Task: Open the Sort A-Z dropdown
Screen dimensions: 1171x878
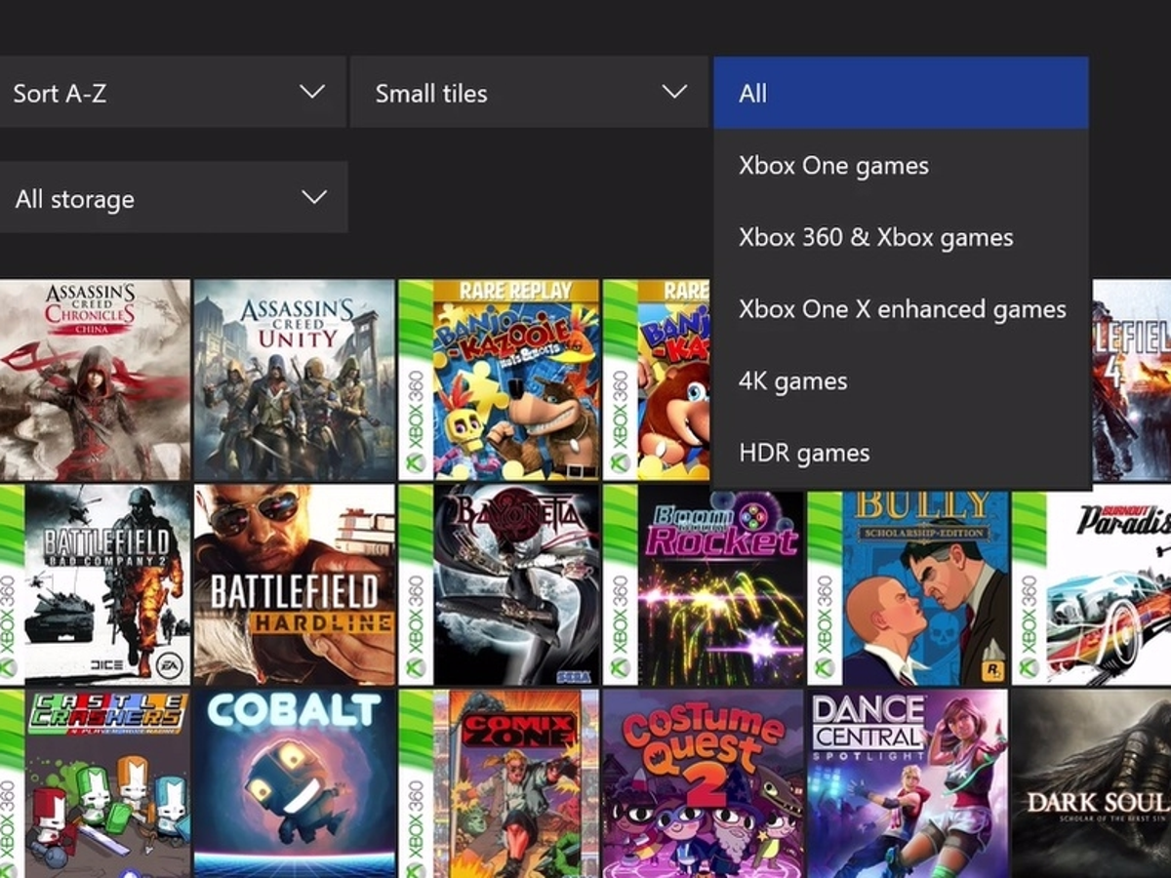Action: [x=173, y=93]
